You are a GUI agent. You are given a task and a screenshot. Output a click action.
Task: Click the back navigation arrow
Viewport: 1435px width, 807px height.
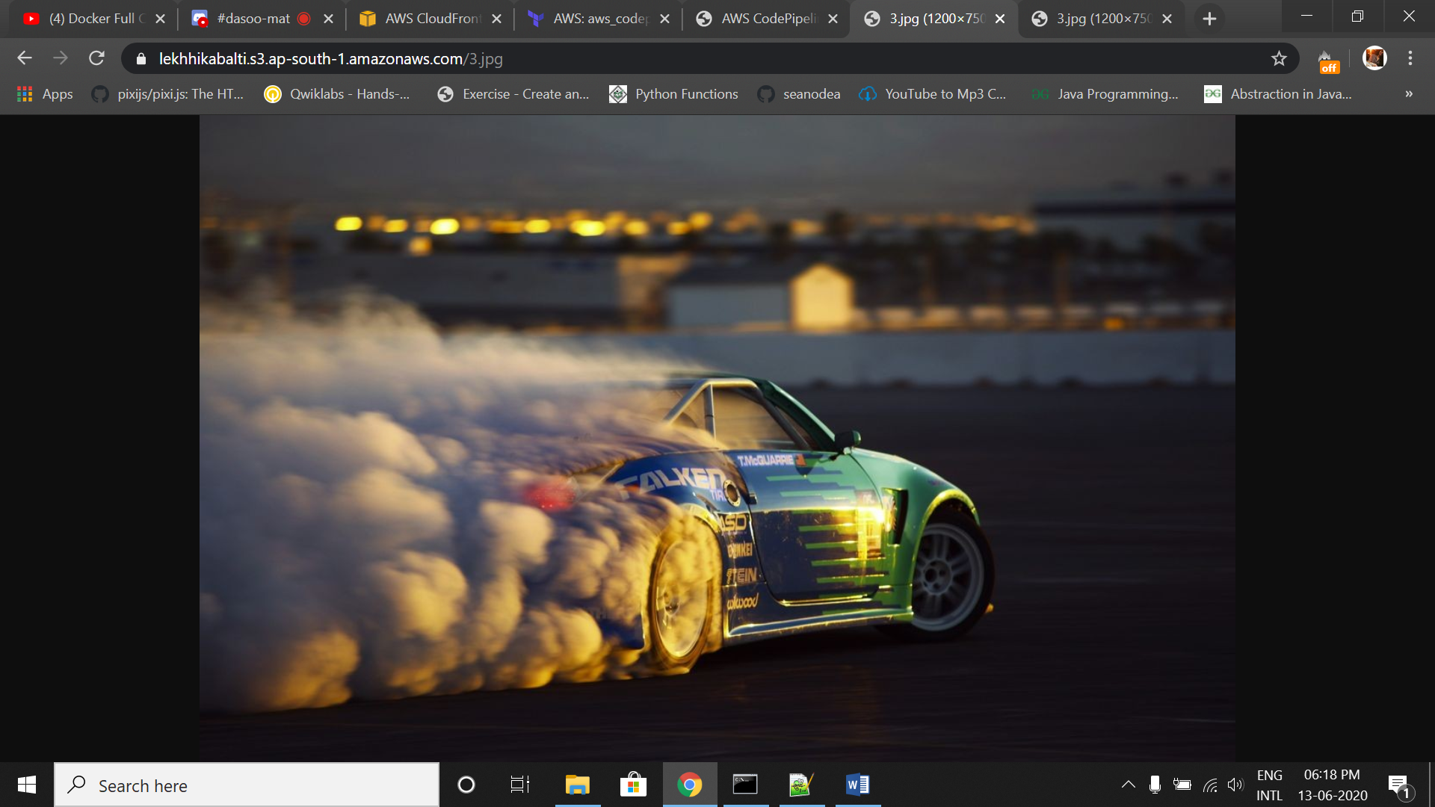25,58
